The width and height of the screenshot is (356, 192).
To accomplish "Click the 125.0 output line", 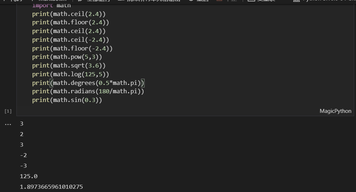I will (28, 176).
